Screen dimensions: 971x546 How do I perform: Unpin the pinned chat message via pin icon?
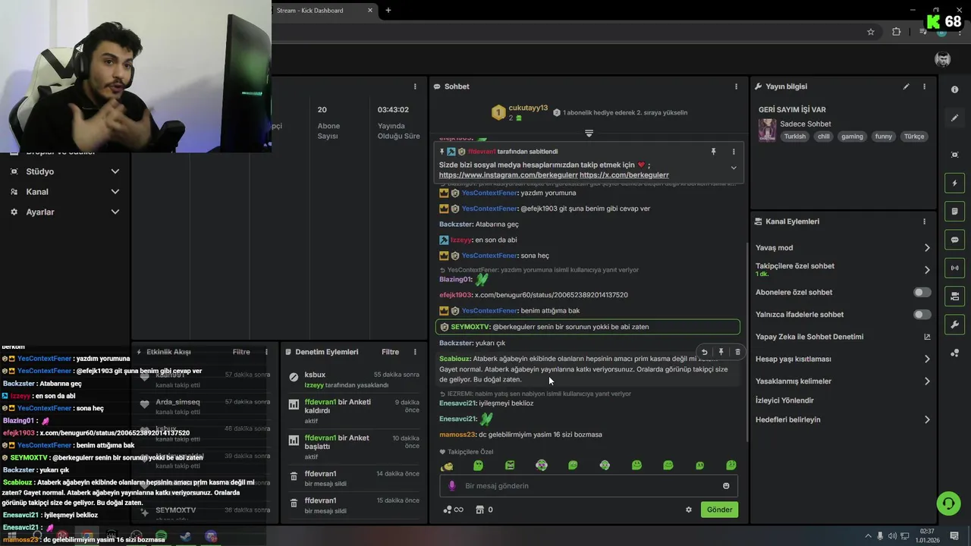(713, 152)
